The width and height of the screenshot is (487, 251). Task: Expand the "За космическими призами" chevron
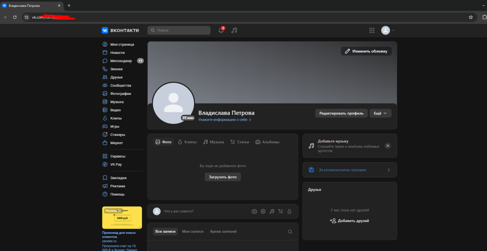tap(388, 170)
